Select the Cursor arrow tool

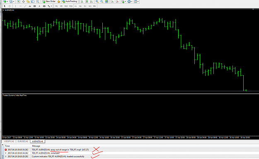coord(5,6)
